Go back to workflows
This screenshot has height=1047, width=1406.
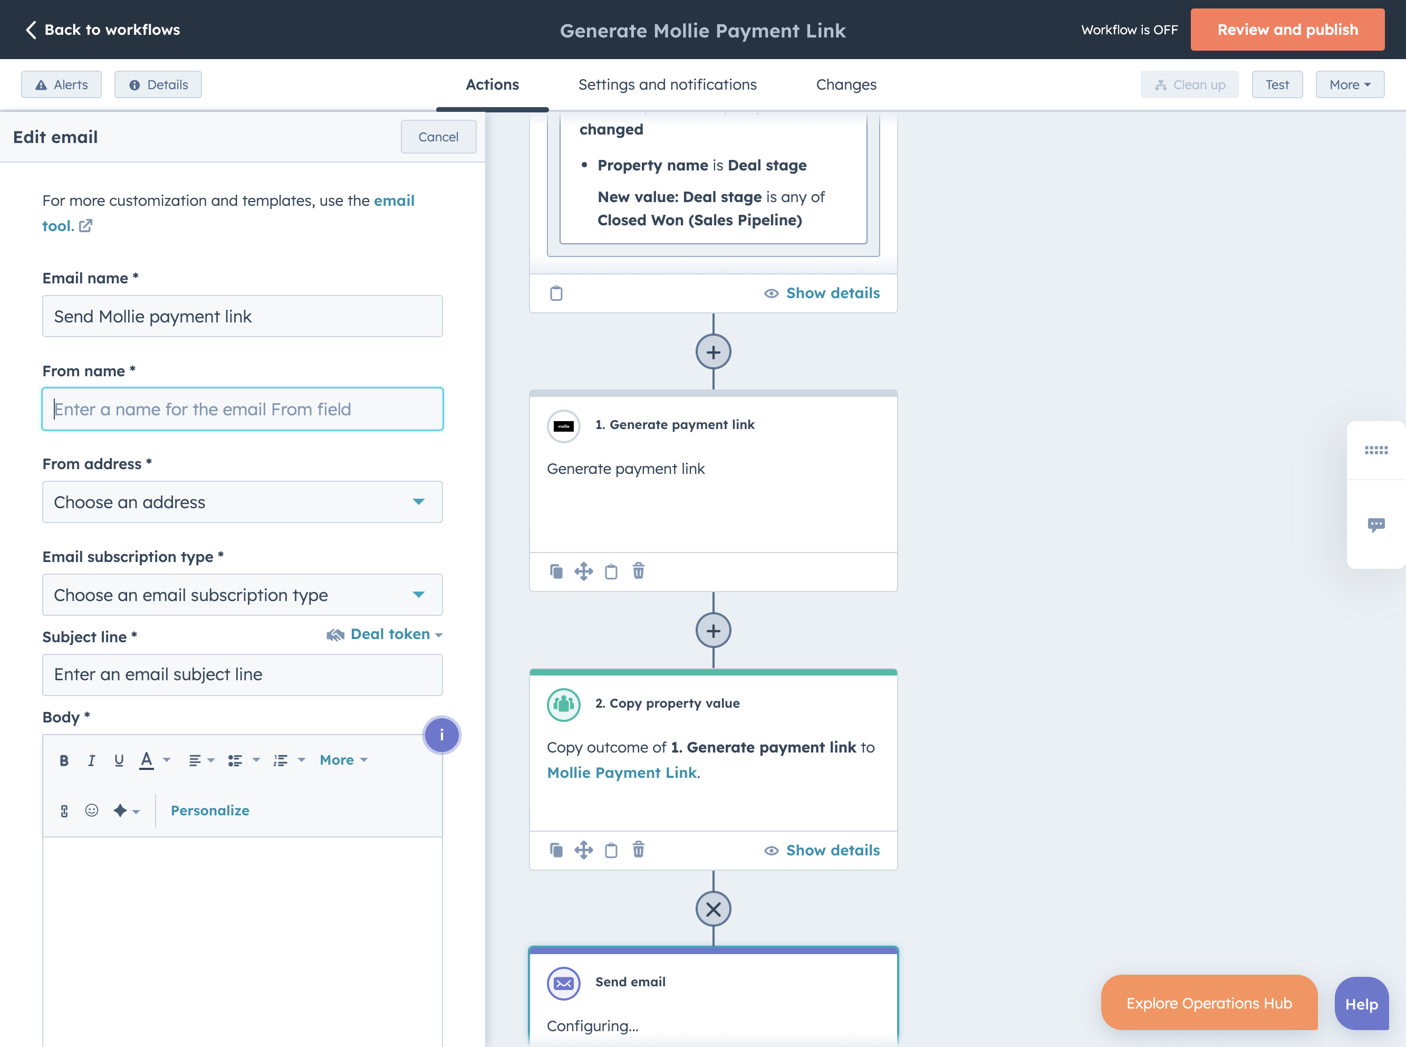(x=103, y=30)
